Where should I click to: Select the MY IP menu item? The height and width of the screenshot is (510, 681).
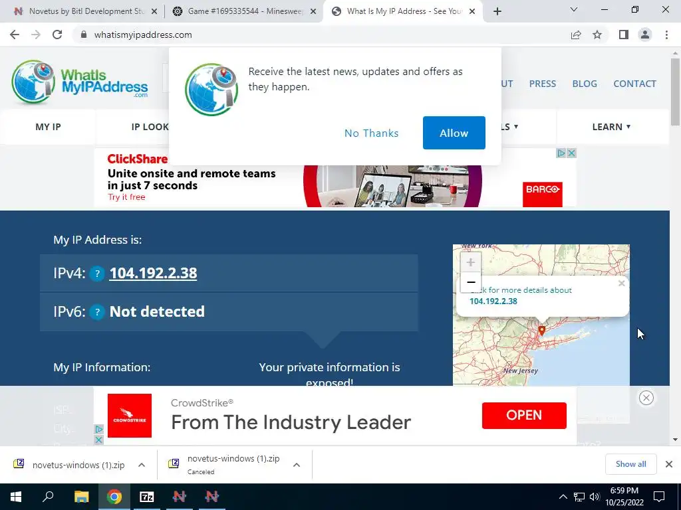pyautogui.click(x=48, y=127)
